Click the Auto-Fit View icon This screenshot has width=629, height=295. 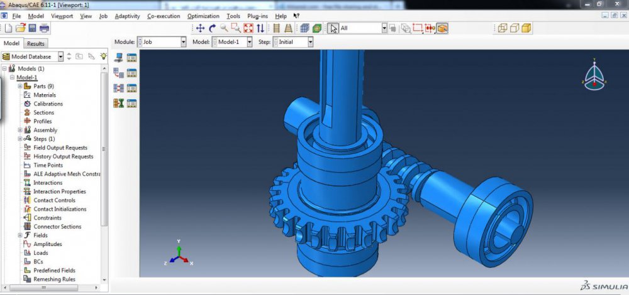click(248, 28)
